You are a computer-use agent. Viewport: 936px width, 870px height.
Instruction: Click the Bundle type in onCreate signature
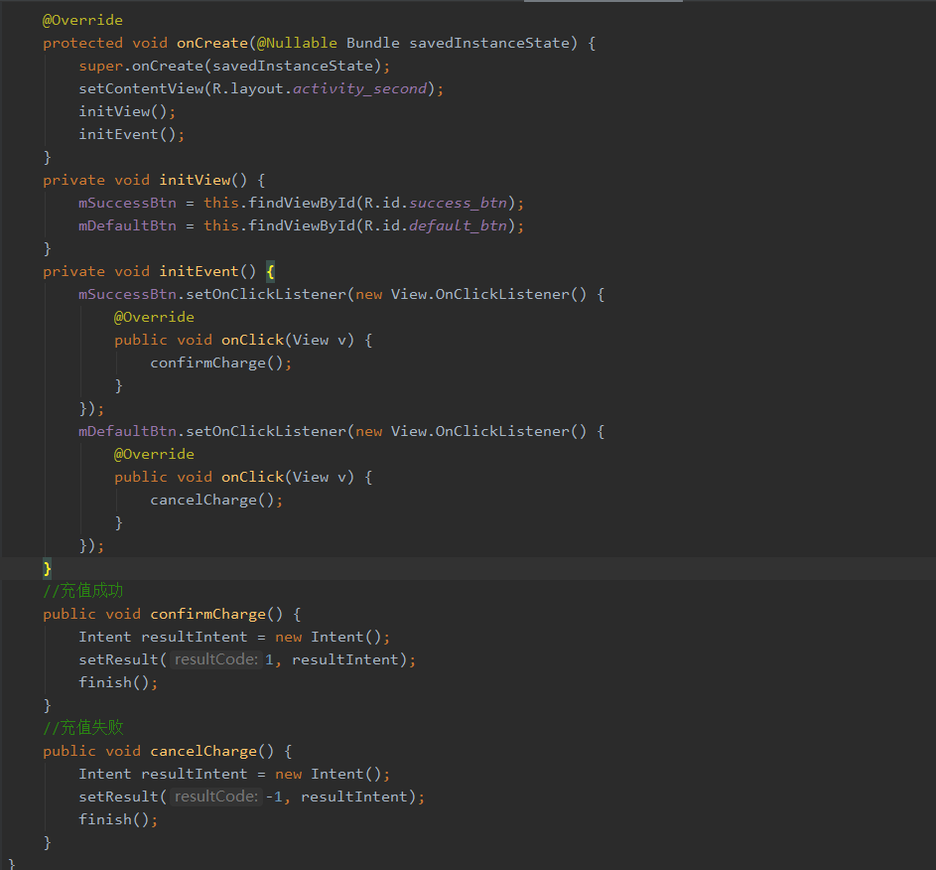pos(373,43)
